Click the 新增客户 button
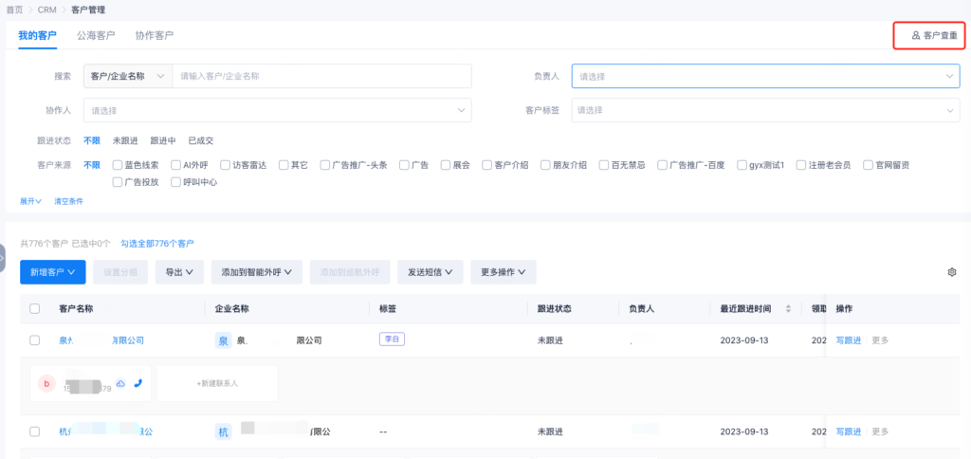 [53, 272]
